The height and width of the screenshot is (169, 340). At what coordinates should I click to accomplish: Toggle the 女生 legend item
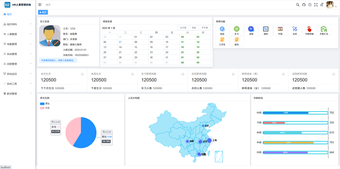point(45,108)
